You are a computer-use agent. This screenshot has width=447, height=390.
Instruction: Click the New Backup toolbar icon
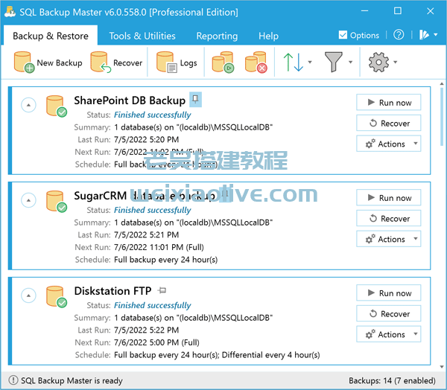click(25, 62)
